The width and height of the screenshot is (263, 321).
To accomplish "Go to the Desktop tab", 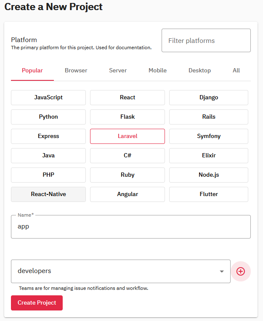I will click(x=199, y=70).
